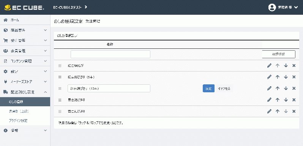Expand the product management sidebar menu
The image size is (303, 146).
click(25, 30)
